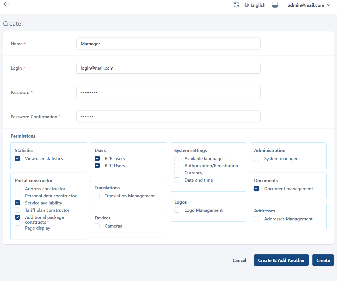Click the globe icon beside English
The width and height of the screenshot is (337, 281).
[246, 5]
